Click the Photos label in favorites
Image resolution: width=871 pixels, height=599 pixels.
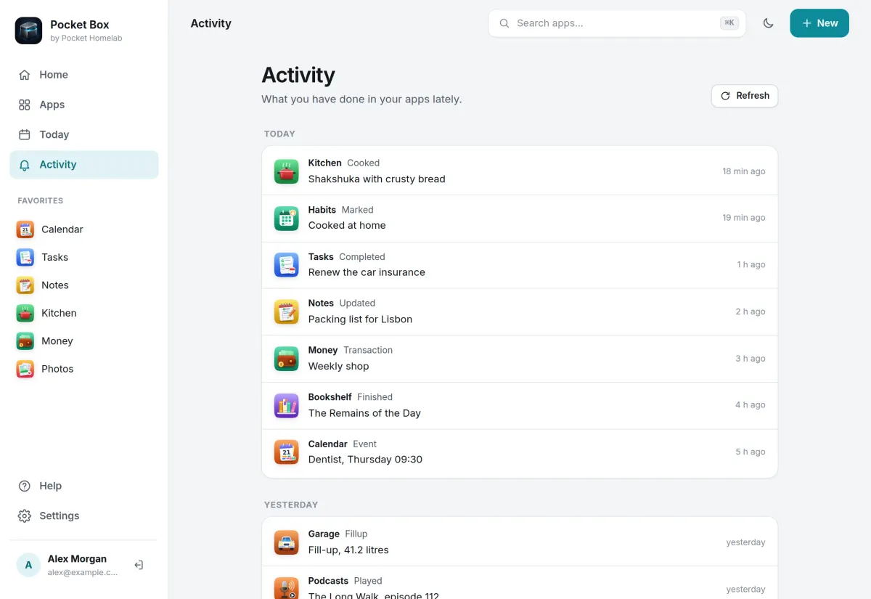point(57,369)
